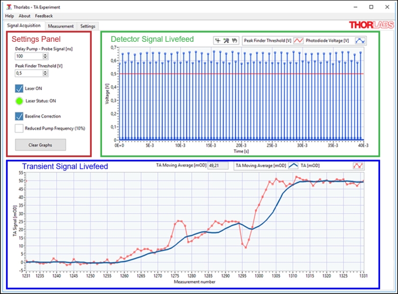Click the Peak Finder Threshold [V] legend label

click(x=267, y=41)
